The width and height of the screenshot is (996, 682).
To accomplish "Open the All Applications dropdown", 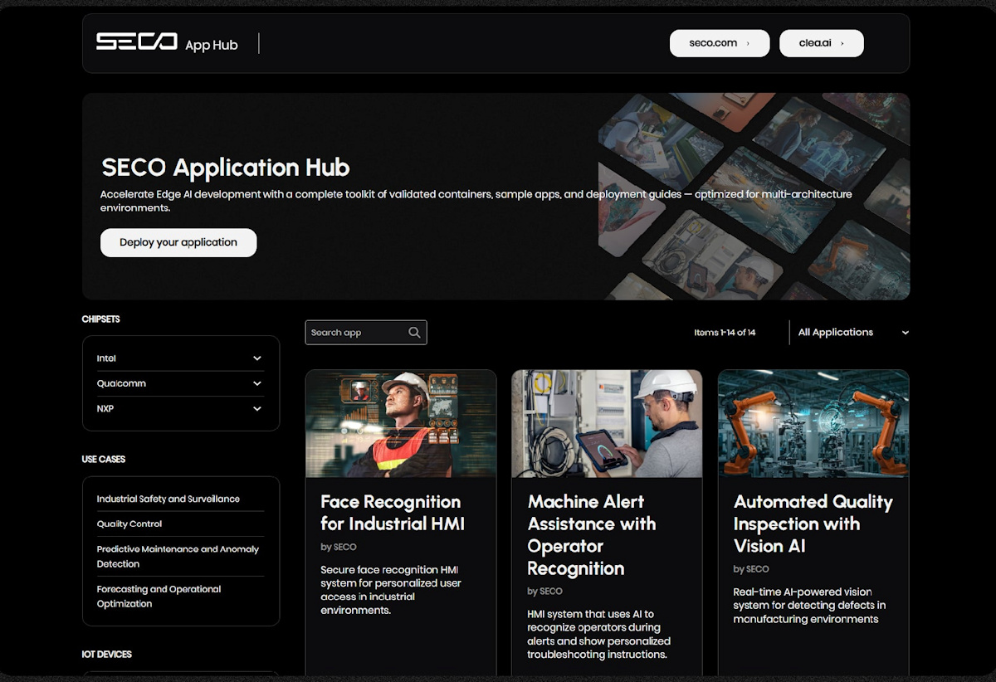I will tap(852, 333).
